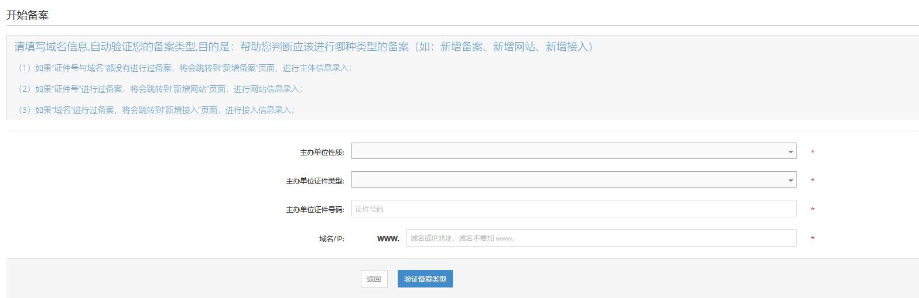919x298 pixels.
Task: Click the arrow on the 主办单位性质 combo box
Action: [x=791, y=152]
